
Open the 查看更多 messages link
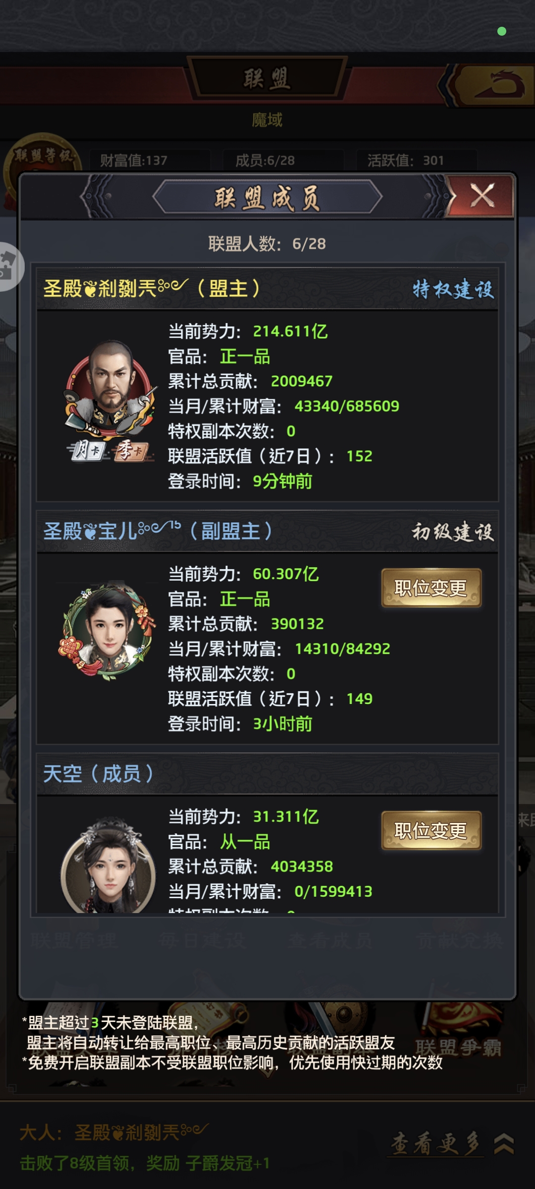click(x=436, y=1144)
